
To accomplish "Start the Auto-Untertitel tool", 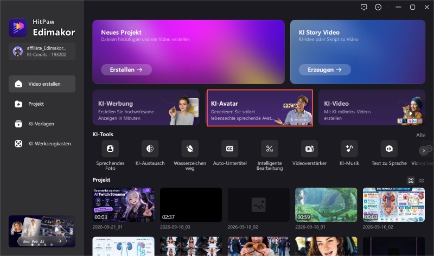I will (229, 149).
